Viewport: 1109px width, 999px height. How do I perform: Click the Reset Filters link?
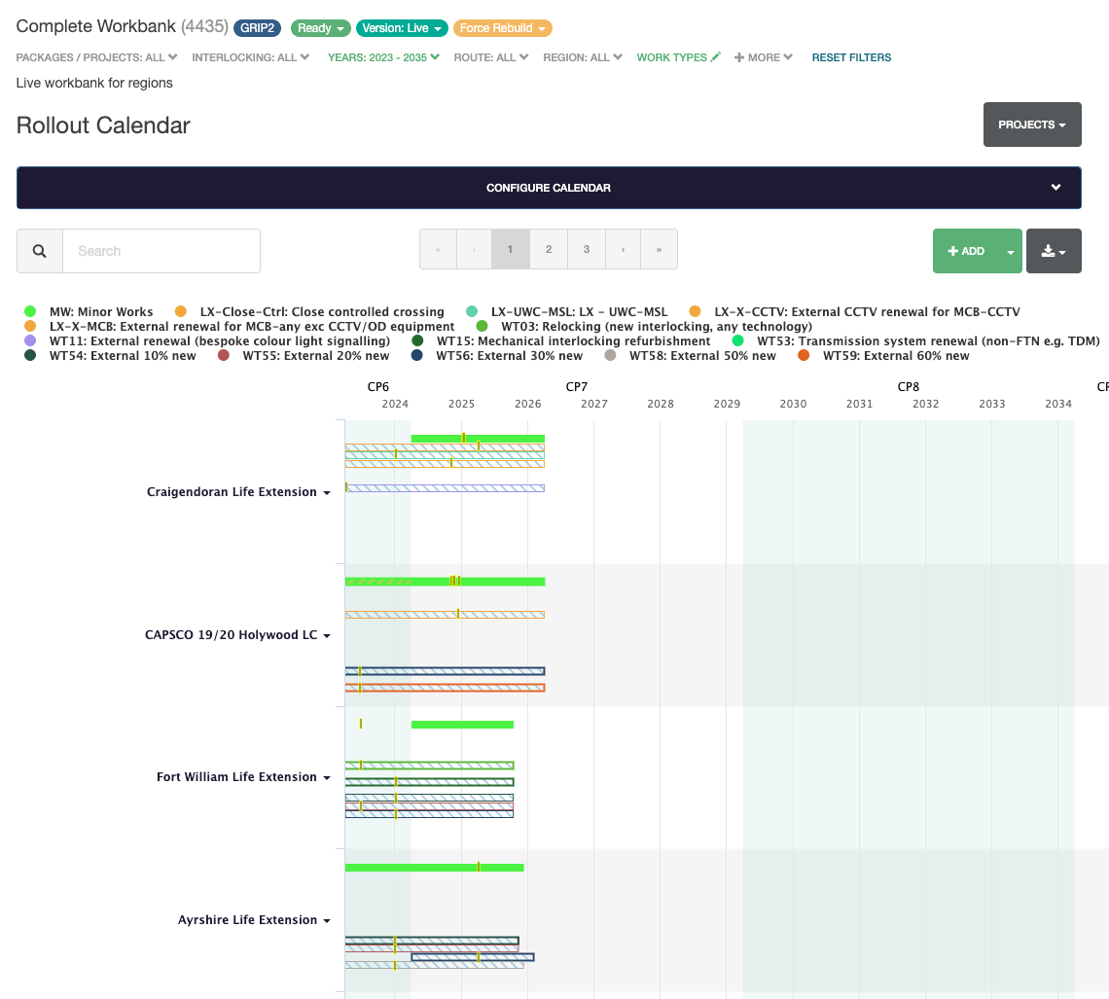coord(851,57)
